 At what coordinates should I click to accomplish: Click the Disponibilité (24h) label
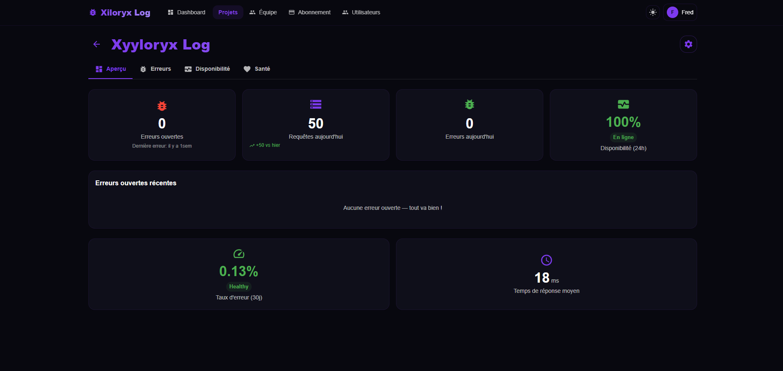pos(623,148)
